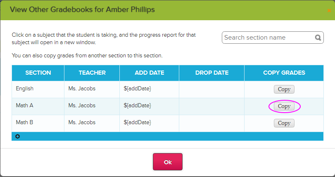Close the gradebooks dialog with X
335x177 pixels.
(329, 10)
